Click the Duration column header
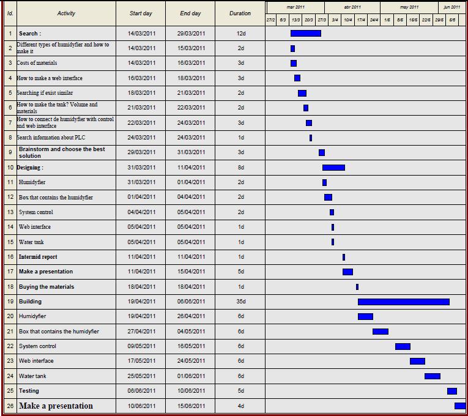Viewport: 468px width, 416px height. 240,13
